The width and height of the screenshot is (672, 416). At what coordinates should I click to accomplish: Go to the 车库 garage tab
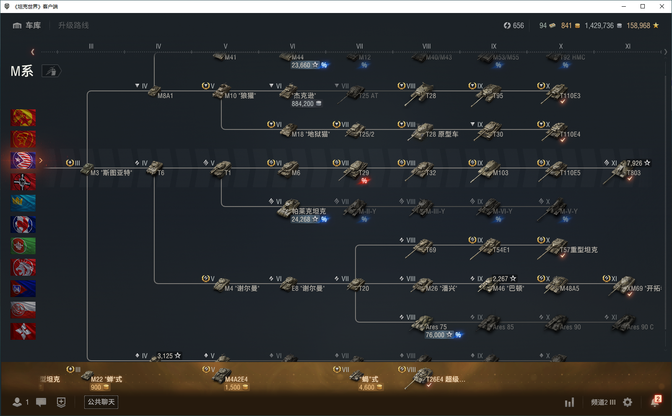pos(27,26)
